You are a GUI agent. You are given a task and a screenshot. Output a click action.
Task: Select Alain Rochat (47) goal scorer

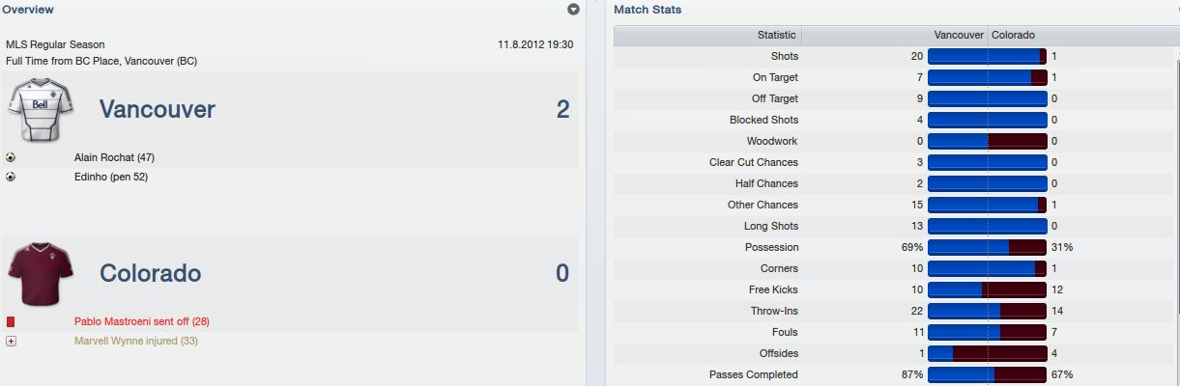tap(114, 156)
